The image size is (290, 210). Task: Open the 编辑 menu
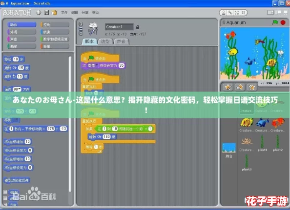click(x=75, y=13)
